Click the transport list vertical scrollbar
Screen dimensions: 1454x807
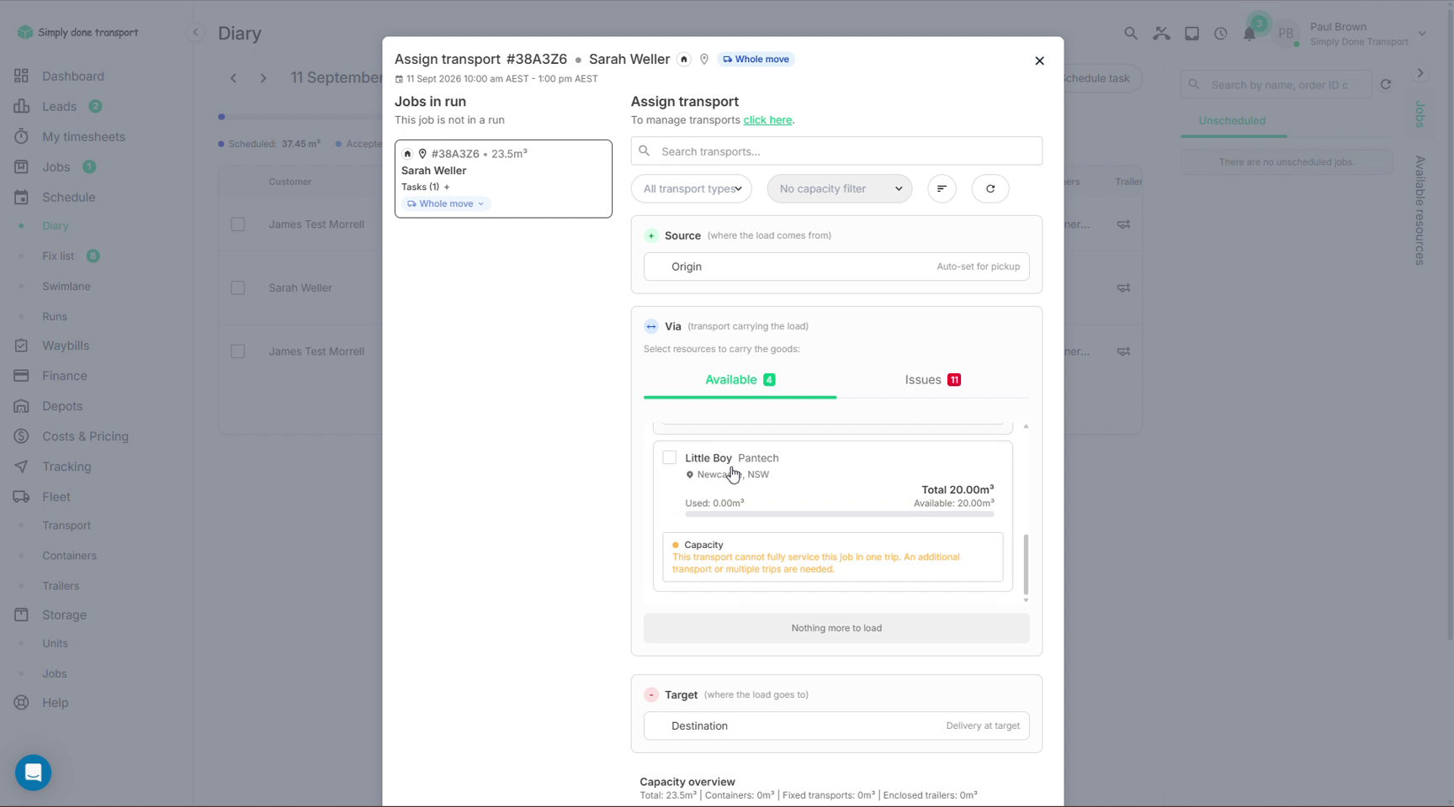(x=1026, y=564)
